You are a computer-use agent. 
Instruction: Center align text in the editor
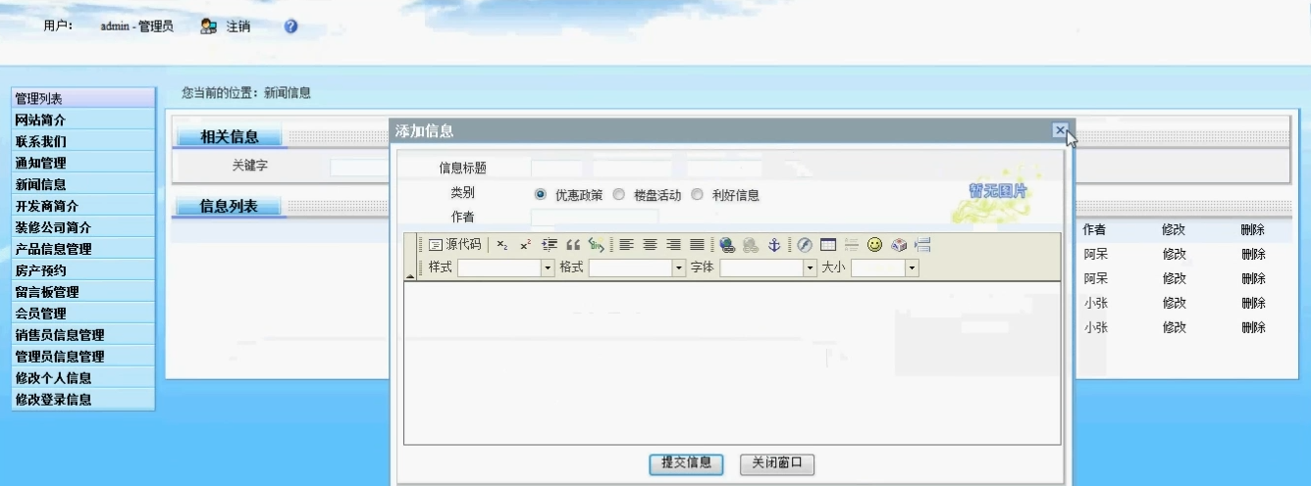650,245
